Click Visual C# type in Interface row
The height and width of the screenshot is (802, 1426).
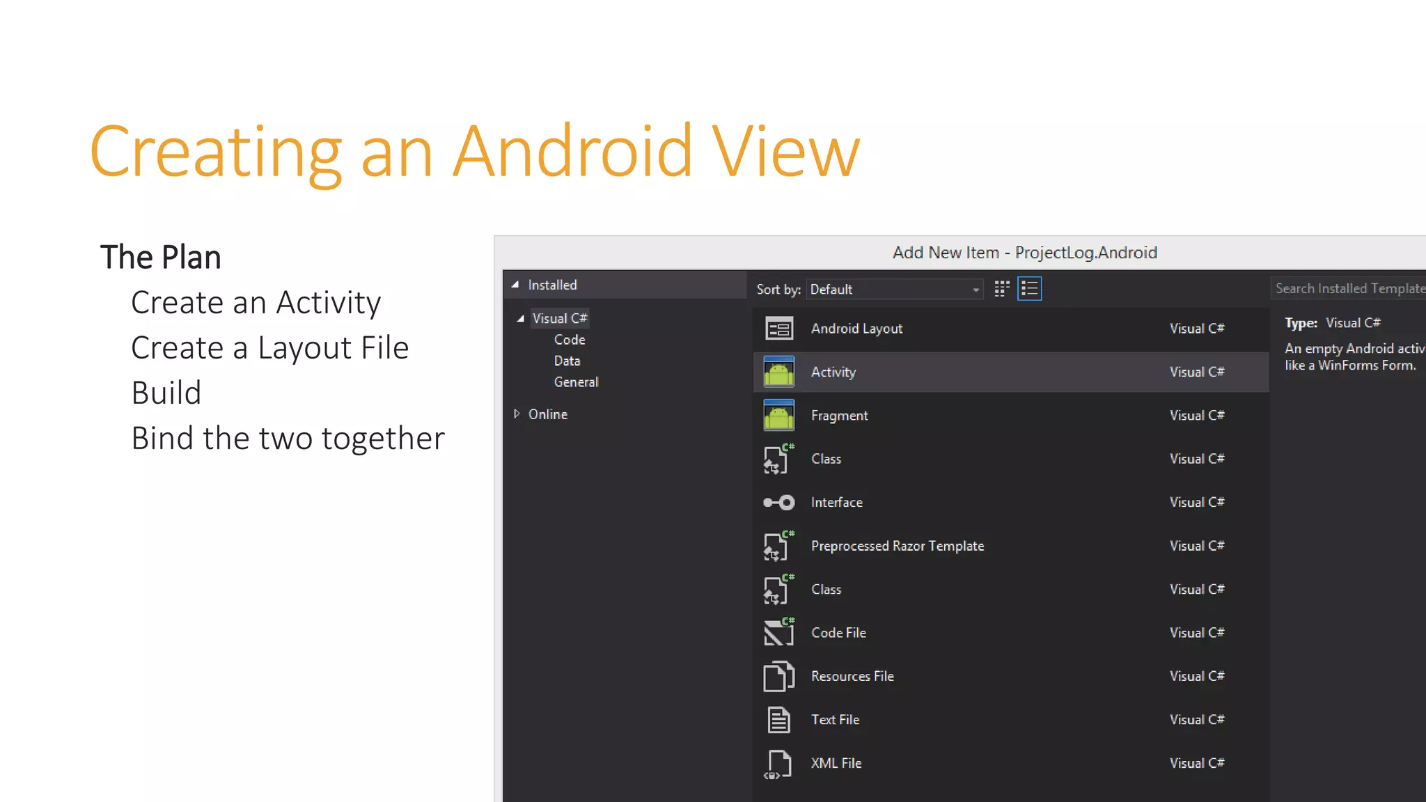(x=1197, y=502)
